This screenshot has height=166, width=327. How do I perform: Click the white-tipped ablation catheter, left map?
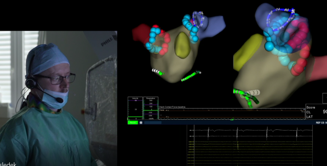[158, 72]
